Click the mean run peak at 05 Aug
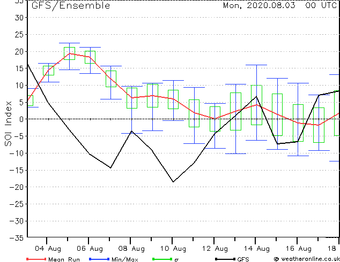This screenshot has height=262, width=340. coord(69,53)
